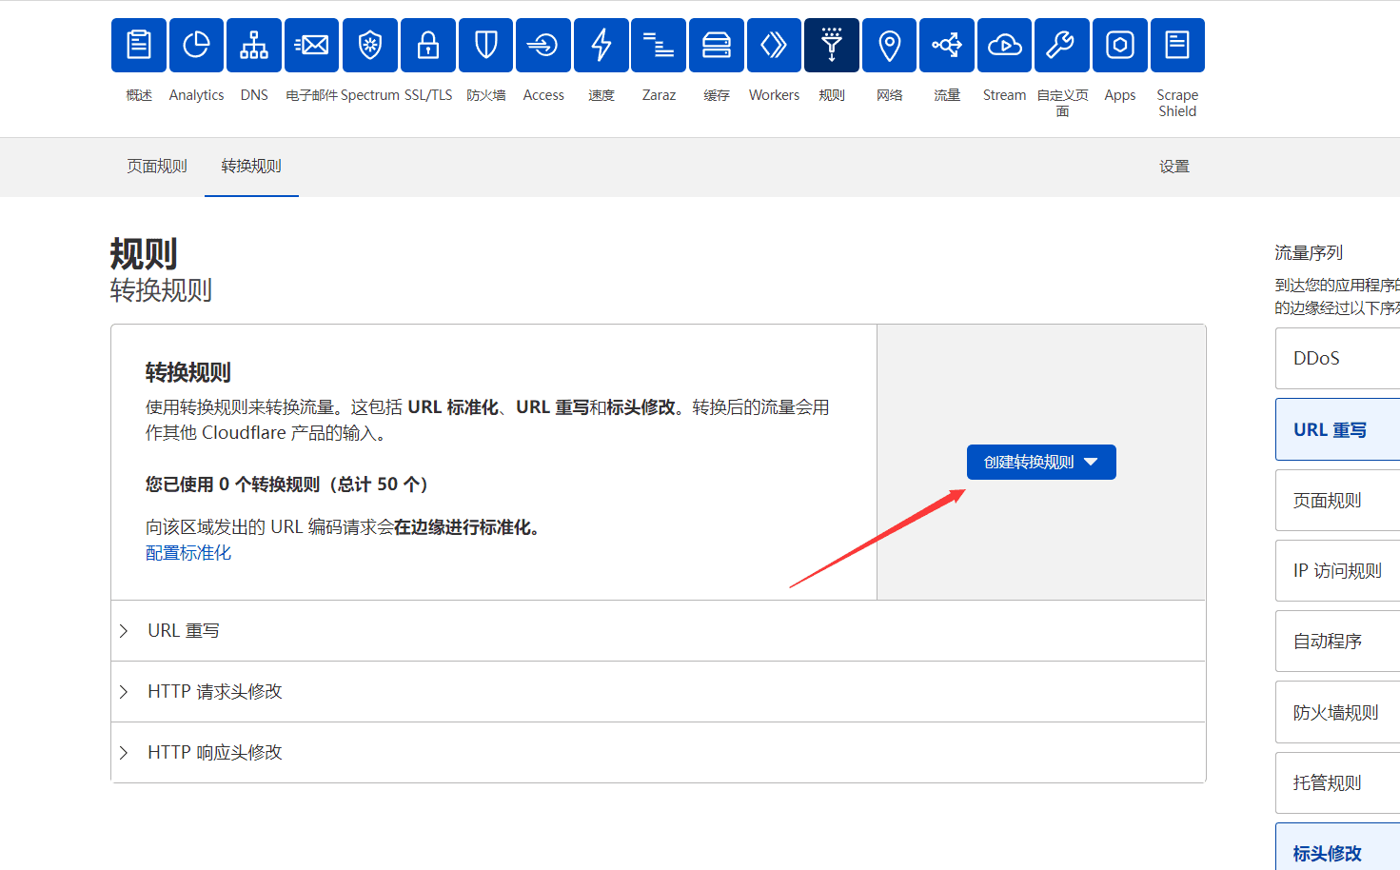Open the Stream cloud icon
Screen dimensions: 1400x870
1004,46
